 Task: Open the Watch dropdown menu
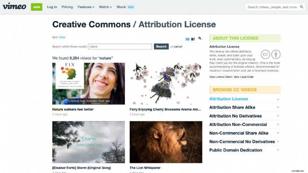[x=105, y=7]
